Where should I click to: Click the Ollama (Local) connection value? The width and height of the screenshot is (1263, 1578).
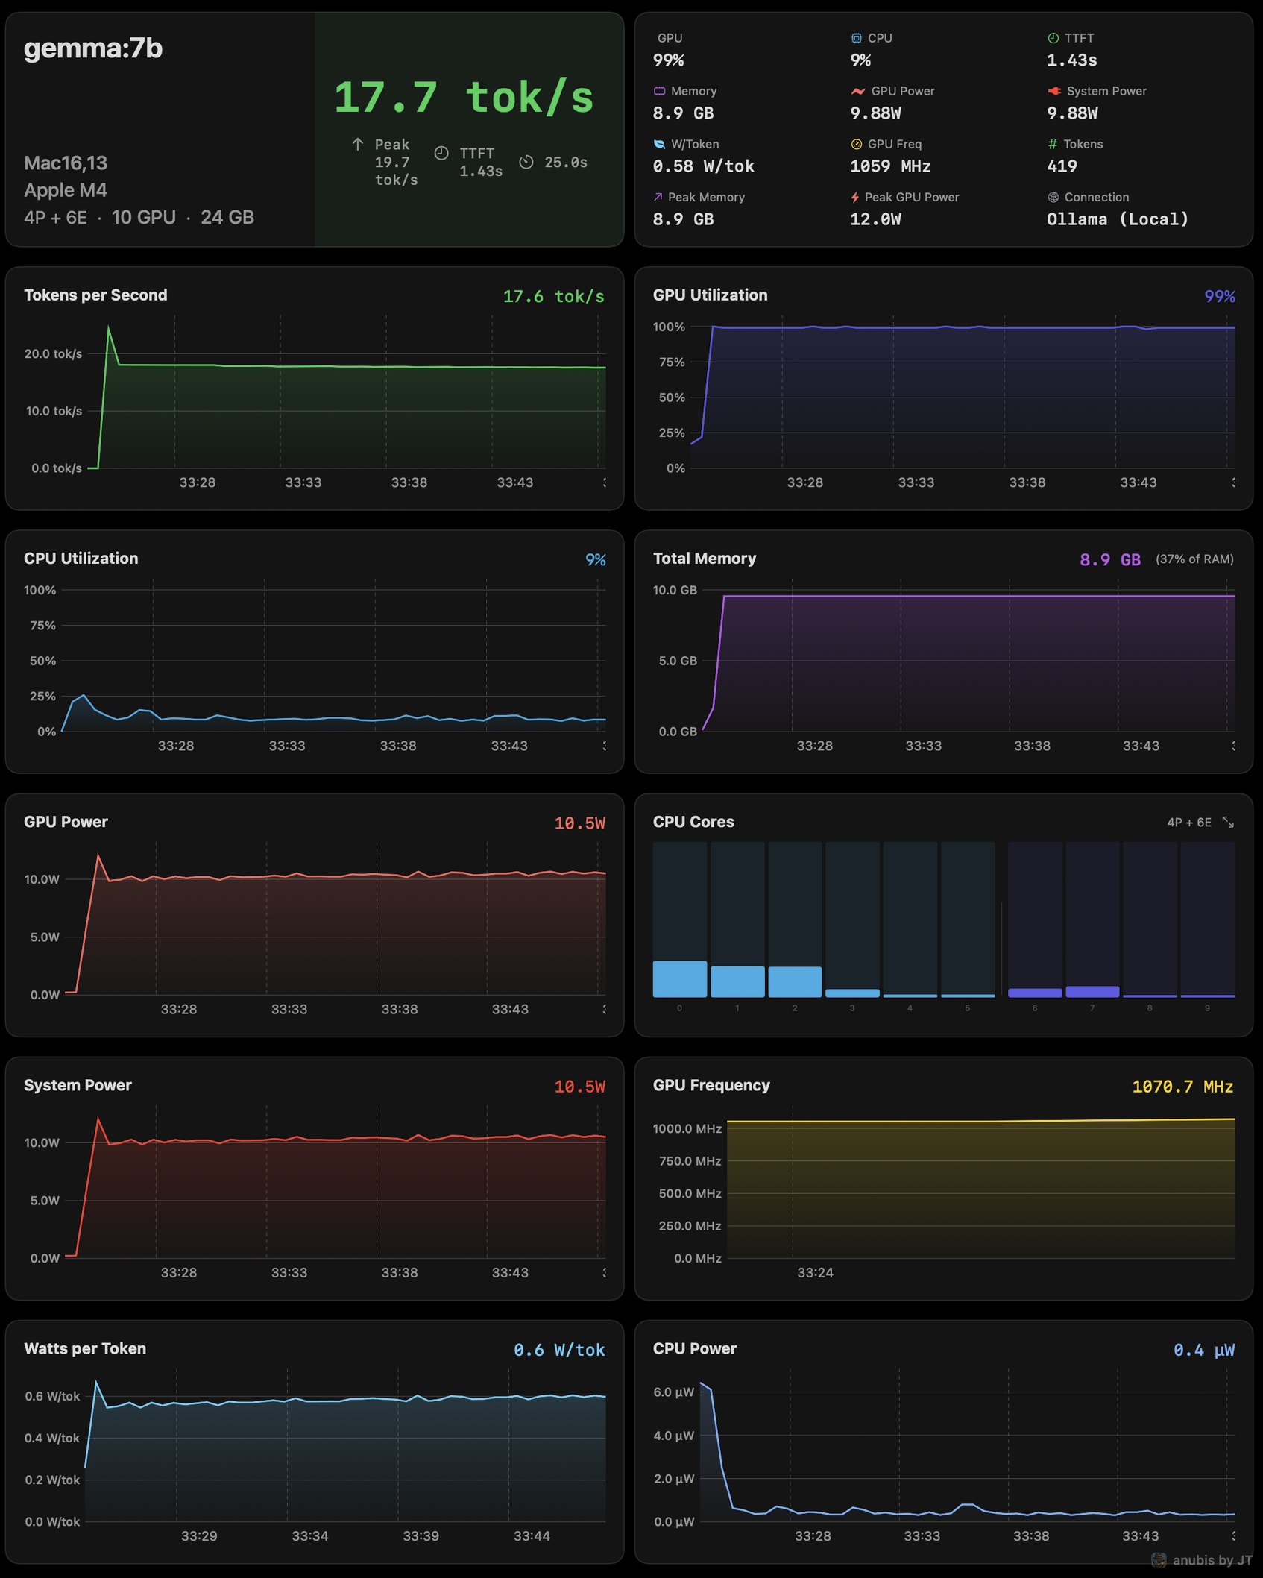tap(1117, 219)
